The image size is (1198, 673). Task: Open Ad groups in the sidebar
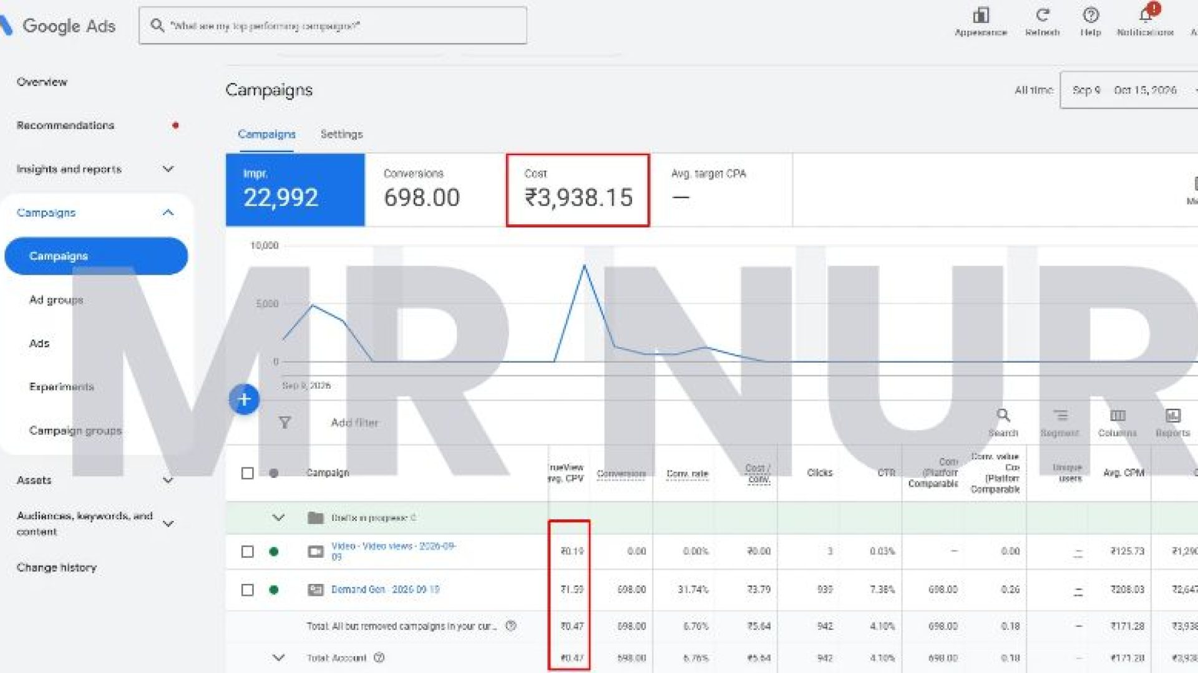(x=56, y=300)
